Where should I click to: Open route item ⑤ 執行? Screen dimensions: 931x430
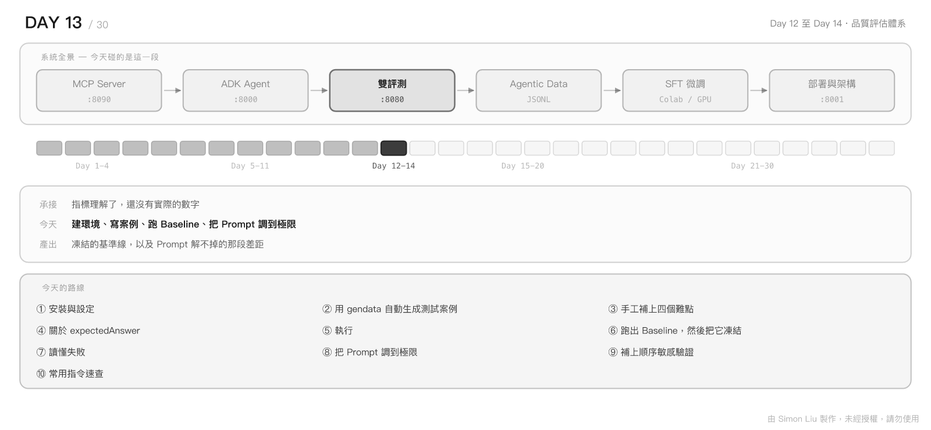pos(337,331)
